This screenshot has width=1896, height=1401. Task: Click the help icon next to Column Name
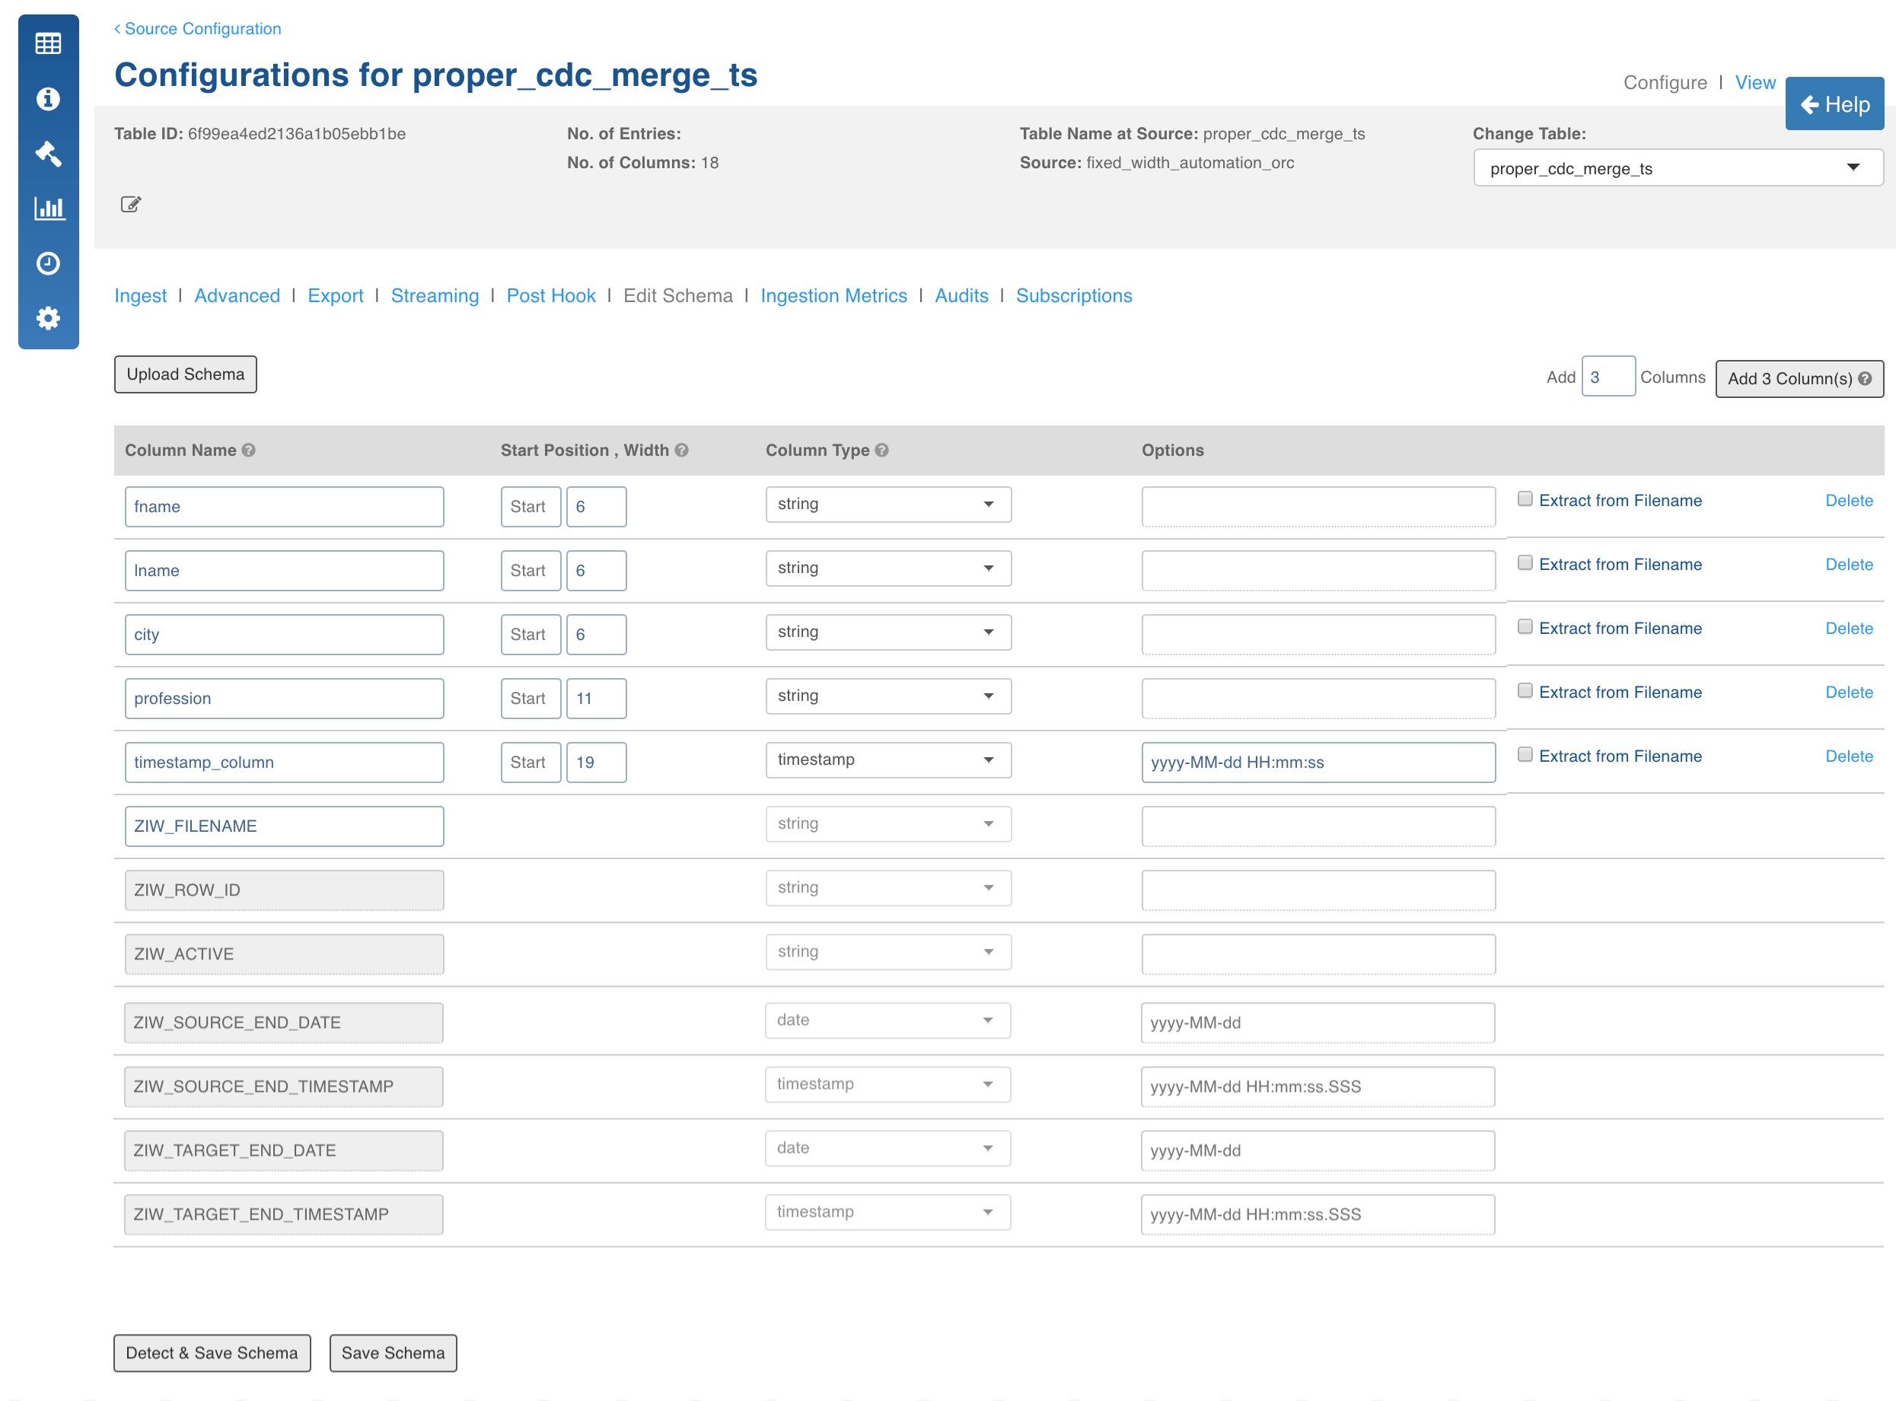[249, 451]
